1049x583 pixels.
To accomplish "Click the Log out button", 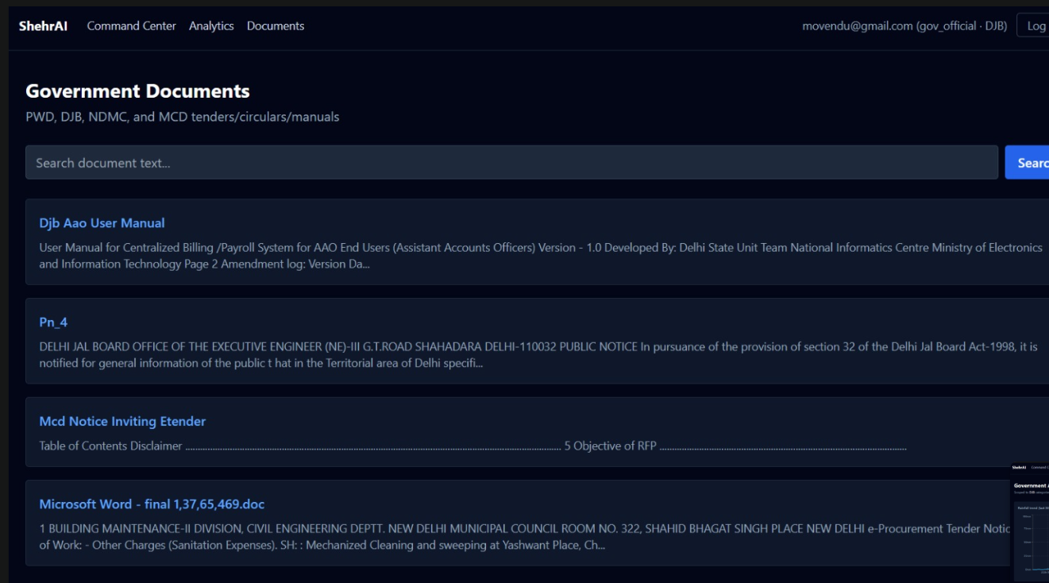I will pos(1033,26).
